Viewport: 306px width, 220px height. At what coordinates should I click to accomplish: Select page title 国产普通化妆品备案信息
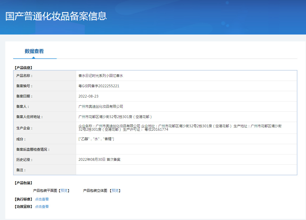(56, 16)
